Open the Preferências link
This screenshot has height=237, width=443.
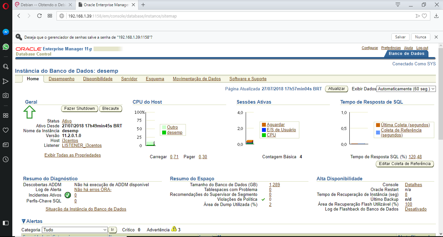pyautogui.click(x=391, y=48)
